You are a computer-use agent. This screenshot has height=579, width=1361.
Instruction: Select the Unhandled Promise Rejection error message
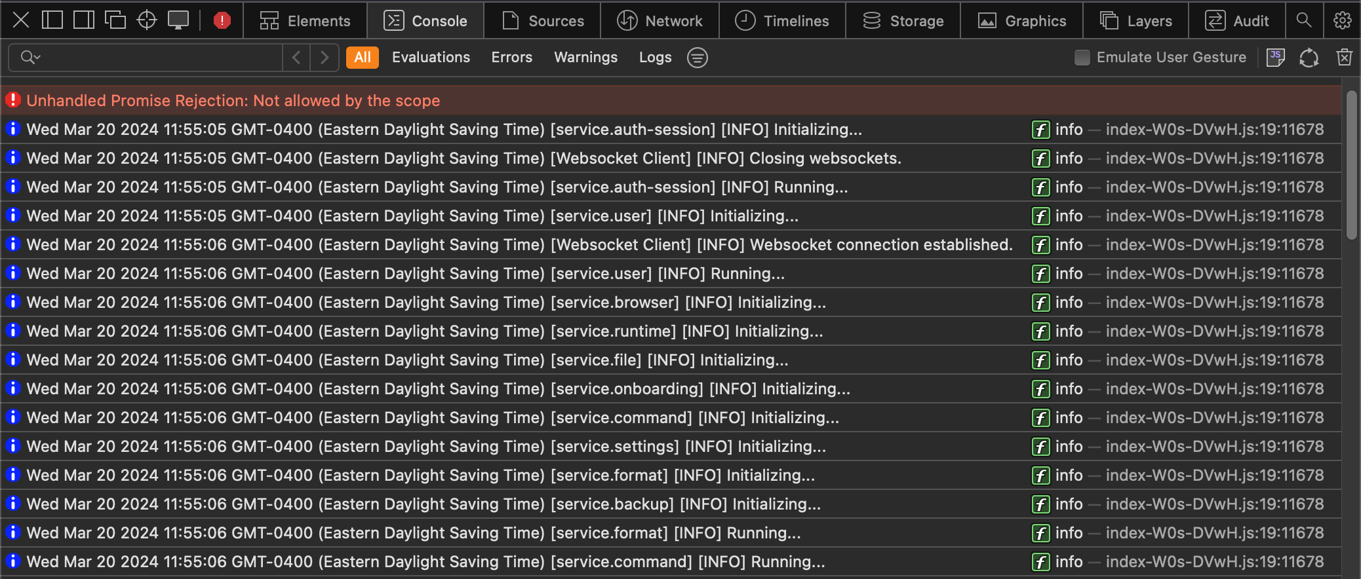click(x=233, y=100)
